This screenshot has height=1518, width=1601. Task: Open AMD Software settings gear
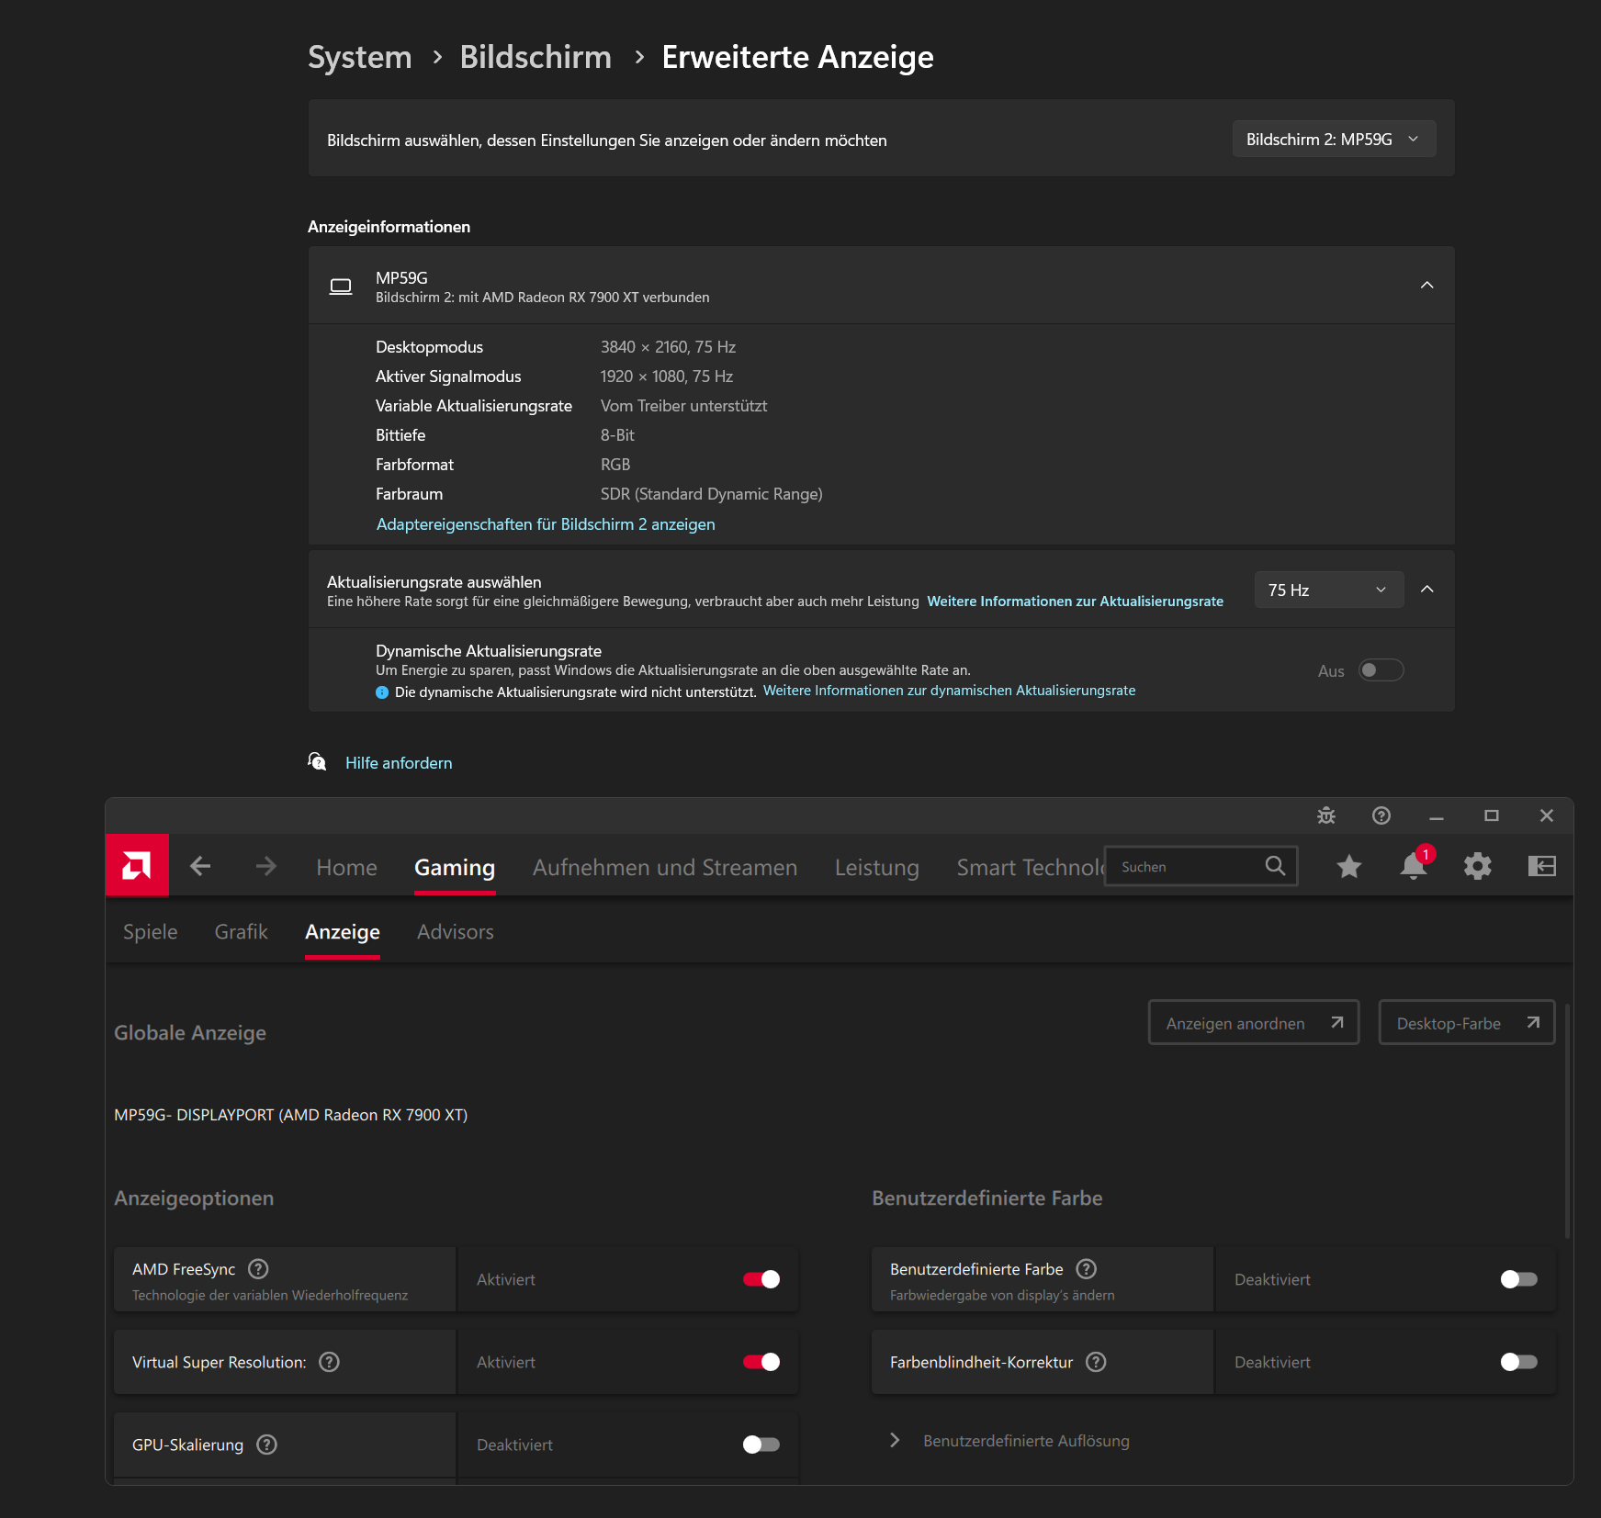pos(1478,866)
